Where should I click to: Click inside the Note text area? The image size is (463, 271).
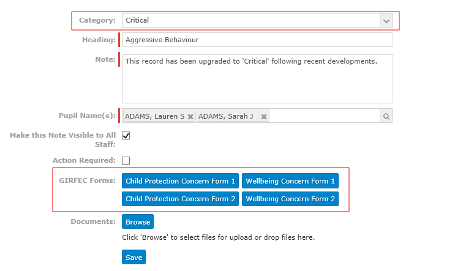tap(257, 79)
